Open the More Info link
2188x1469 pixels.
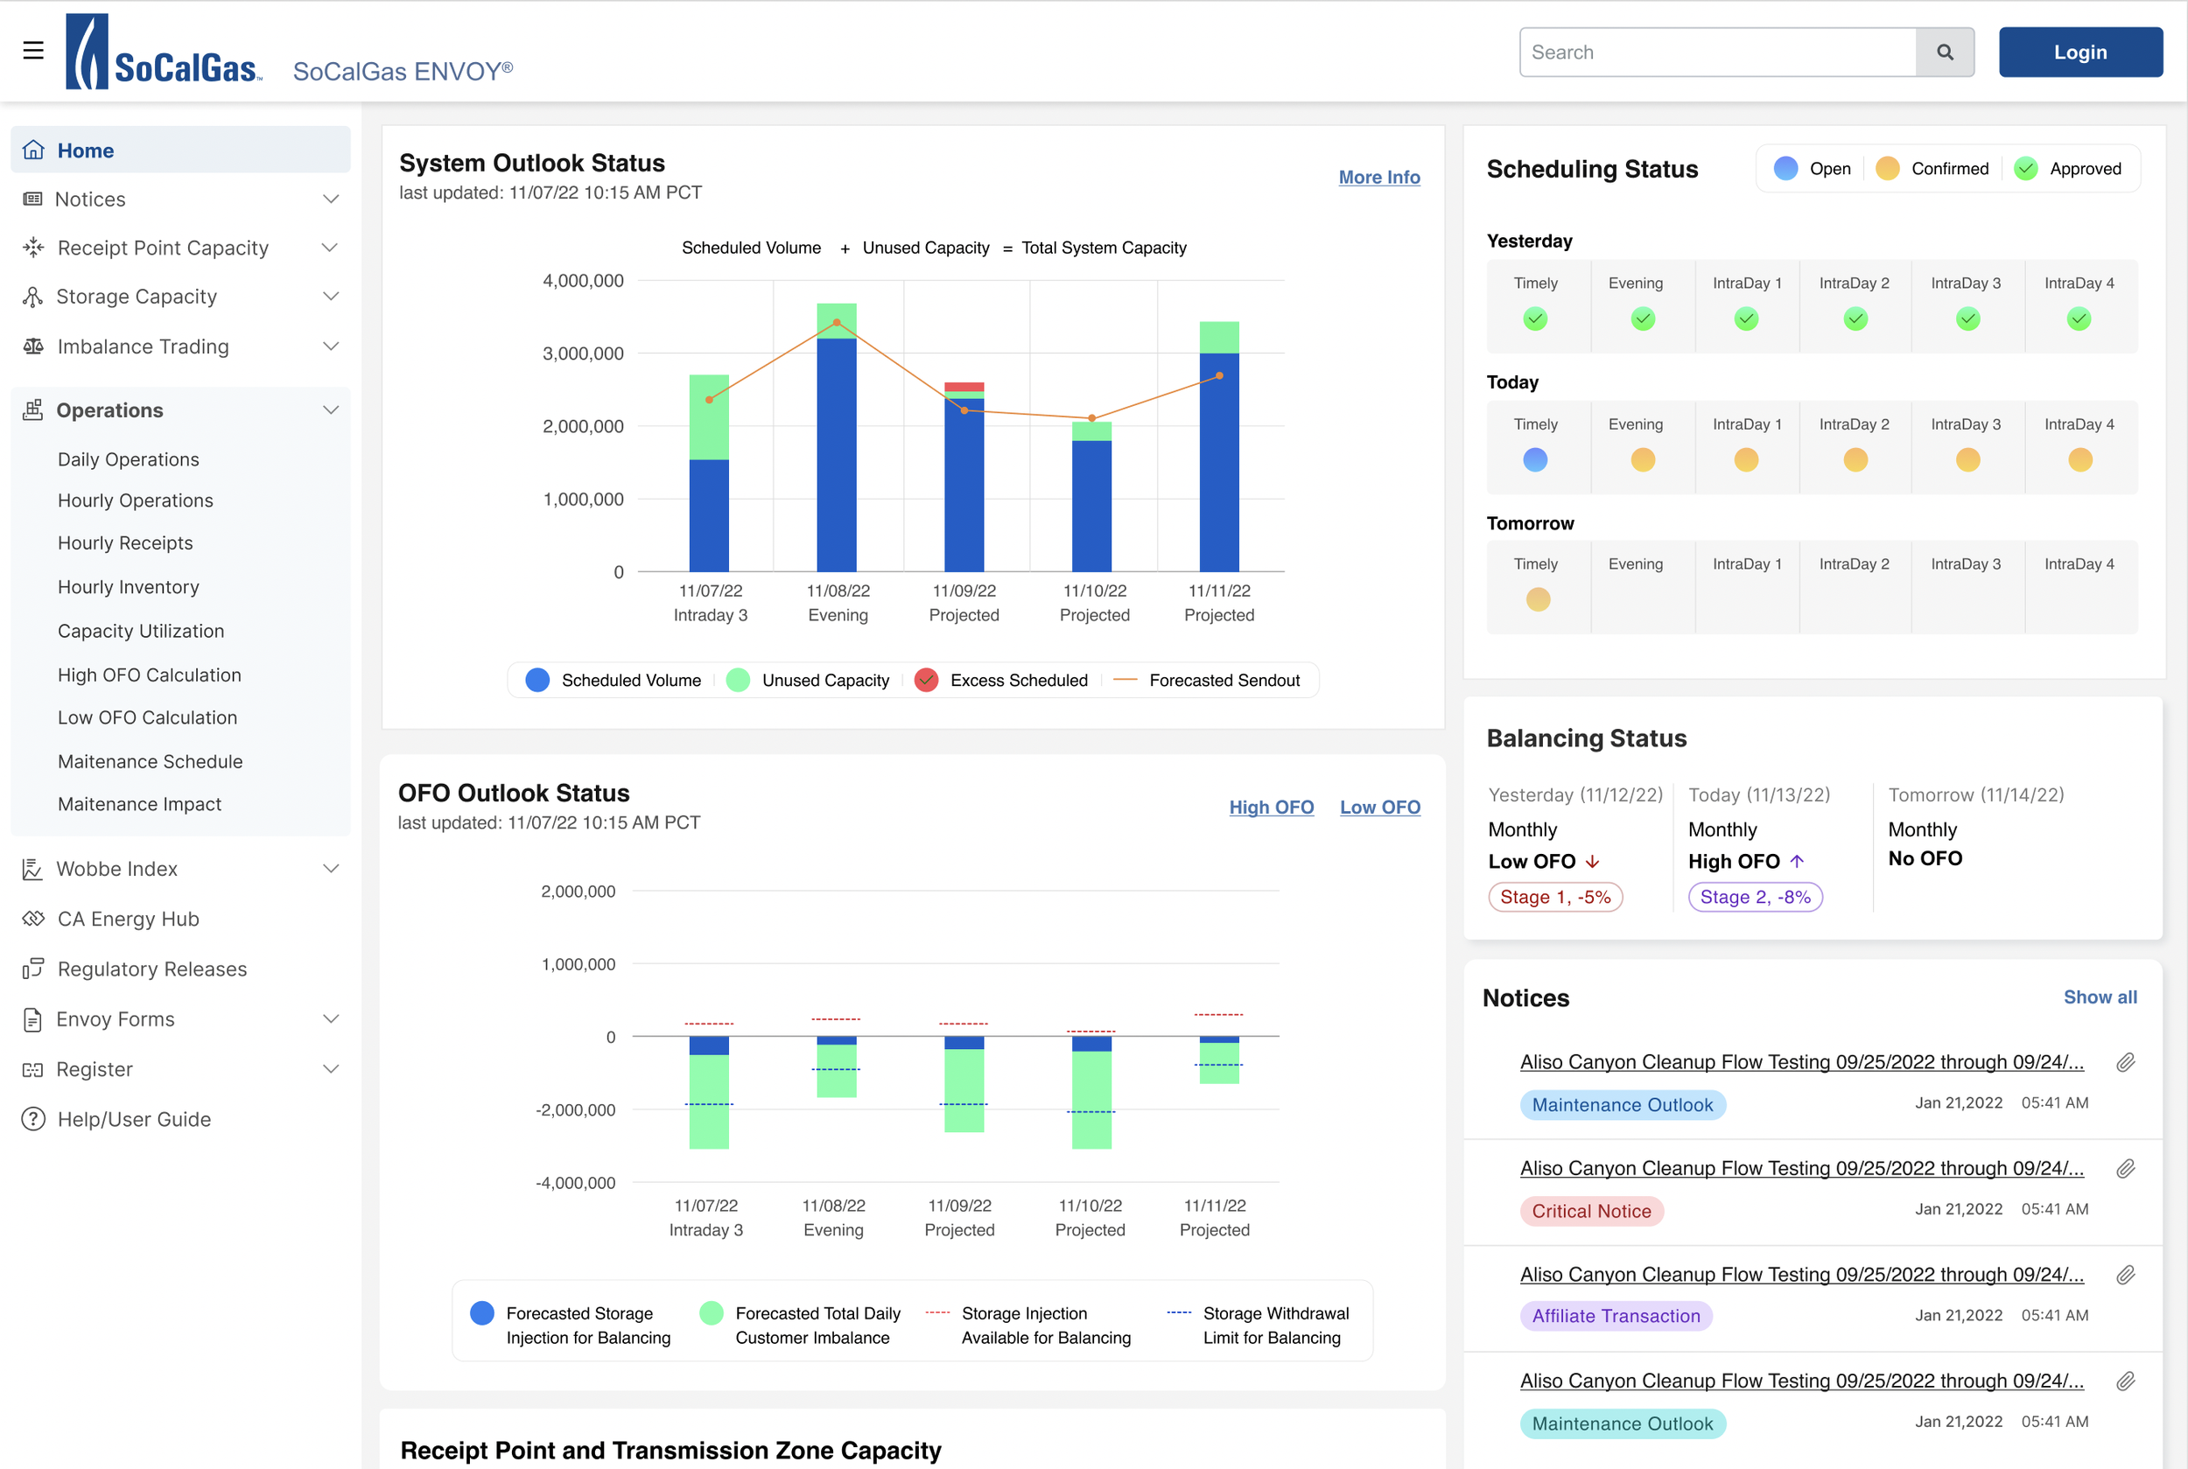point(1378,177)
